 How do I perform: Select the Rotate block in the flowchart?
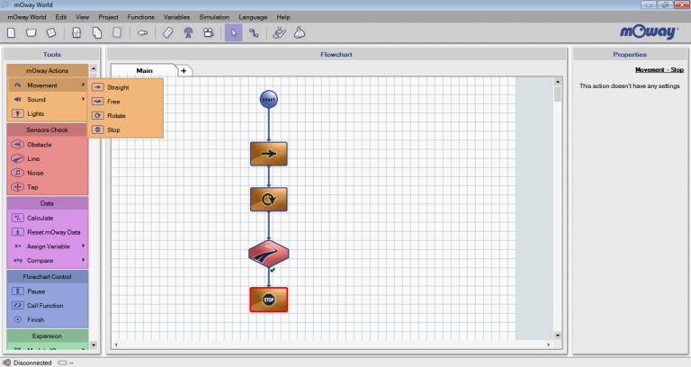click(x=269, y=199)
